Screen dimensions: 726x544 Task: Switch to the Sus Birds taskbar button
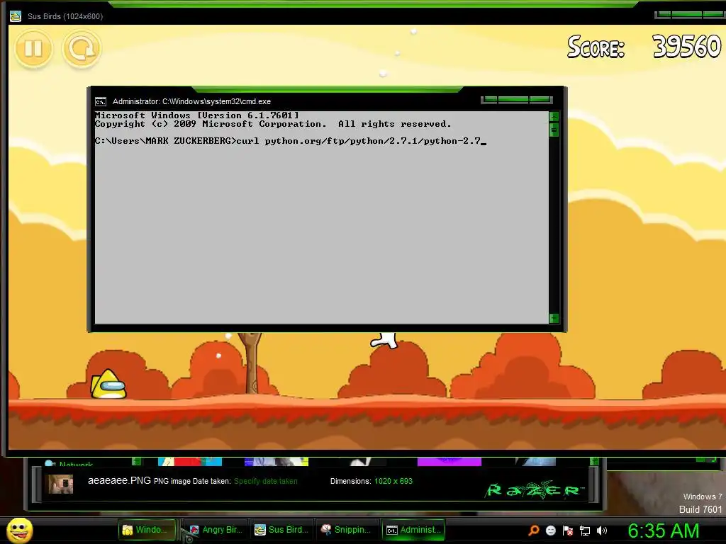click(x=281, y=530)
